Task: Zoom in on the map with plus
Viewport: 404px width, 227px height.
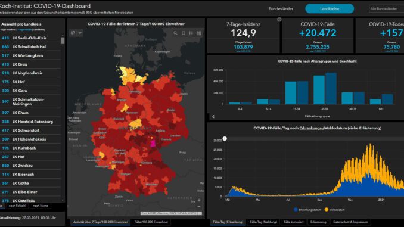Action: tap(199, 200)
